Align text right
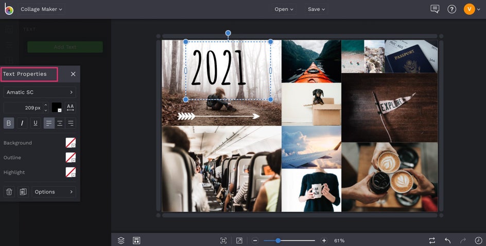Image resolution: width=486 pixels, height=246 pixels. (71, 123)
